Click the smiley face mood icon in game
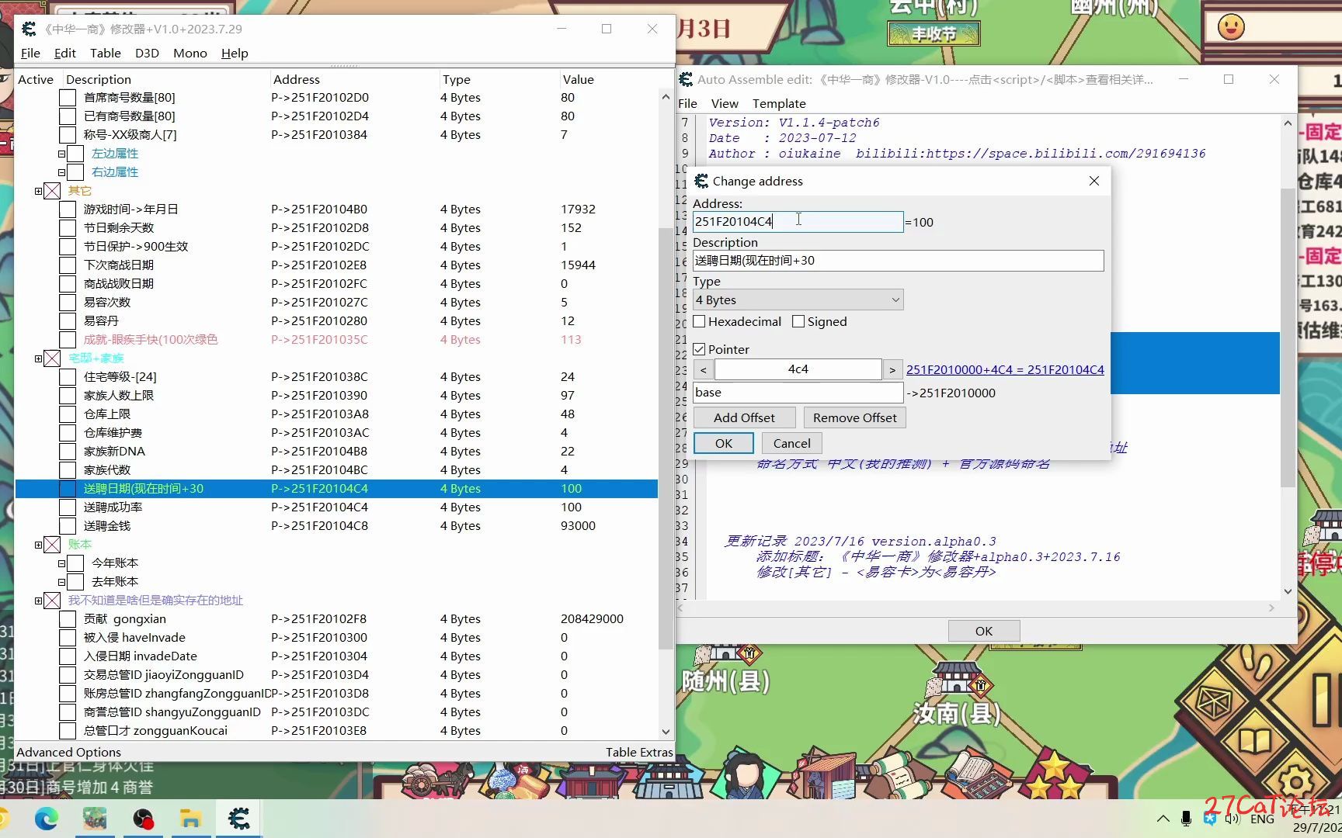Screen dimensions: 1342x838 pyautogui.click(x=1231, y=27)
